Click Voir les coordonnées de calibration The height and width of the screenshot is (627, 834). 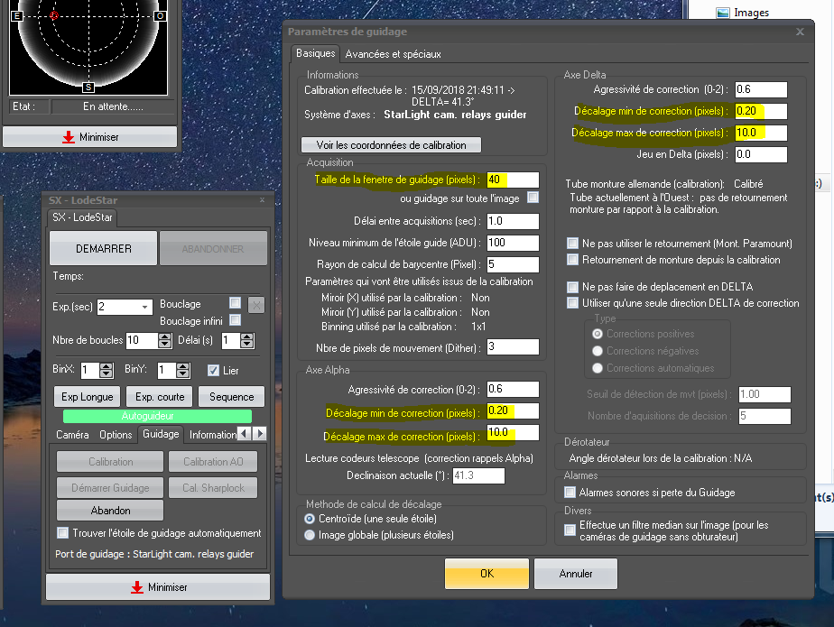pyautogui.click(x=391, y=145)
